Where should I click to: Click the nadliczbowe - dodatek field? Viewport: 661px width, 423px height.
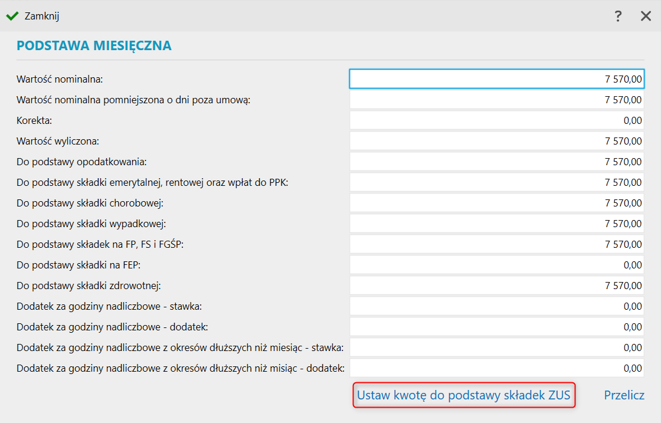(496, 327)
